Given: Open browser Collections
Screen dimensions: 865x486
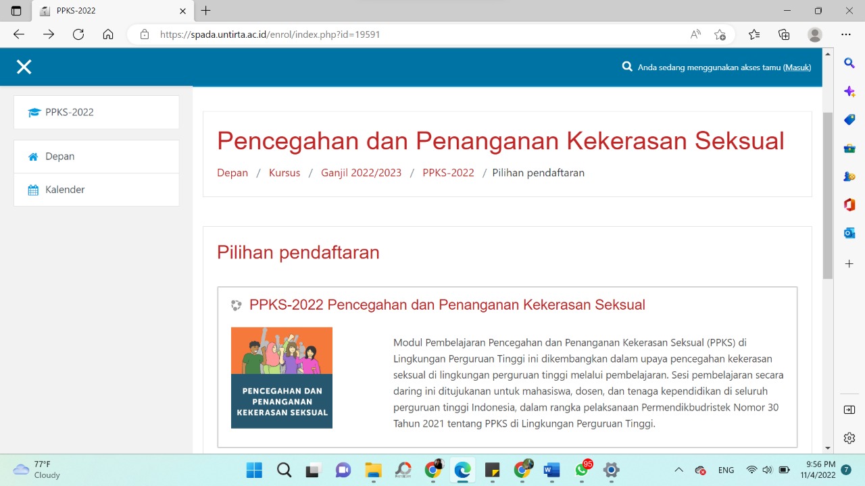Looking at the screenshot, I should coord(784,34).
